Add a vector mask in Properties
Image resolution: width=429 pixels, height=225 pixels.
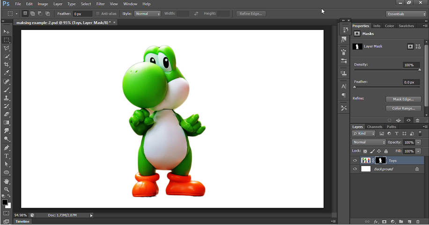418,46
